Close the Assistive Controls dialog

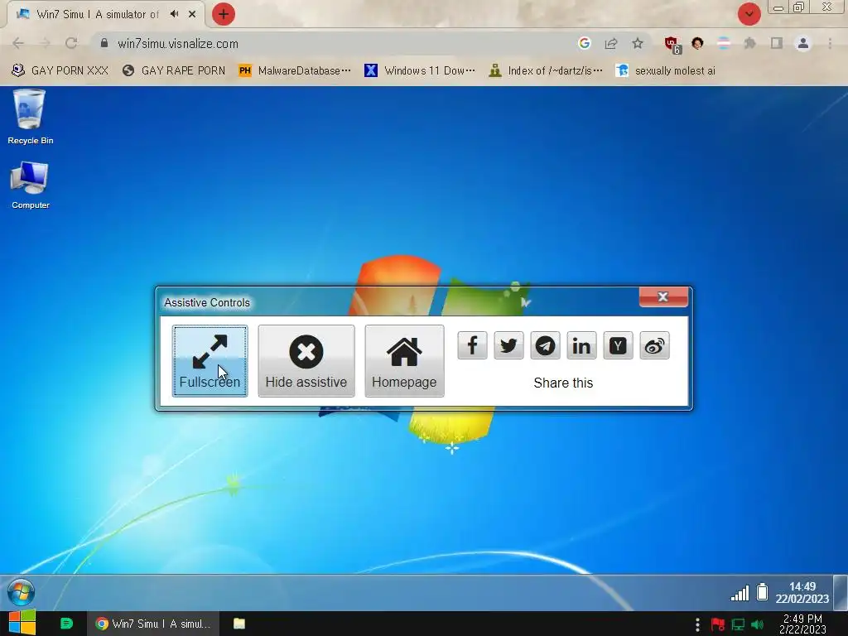663,297
